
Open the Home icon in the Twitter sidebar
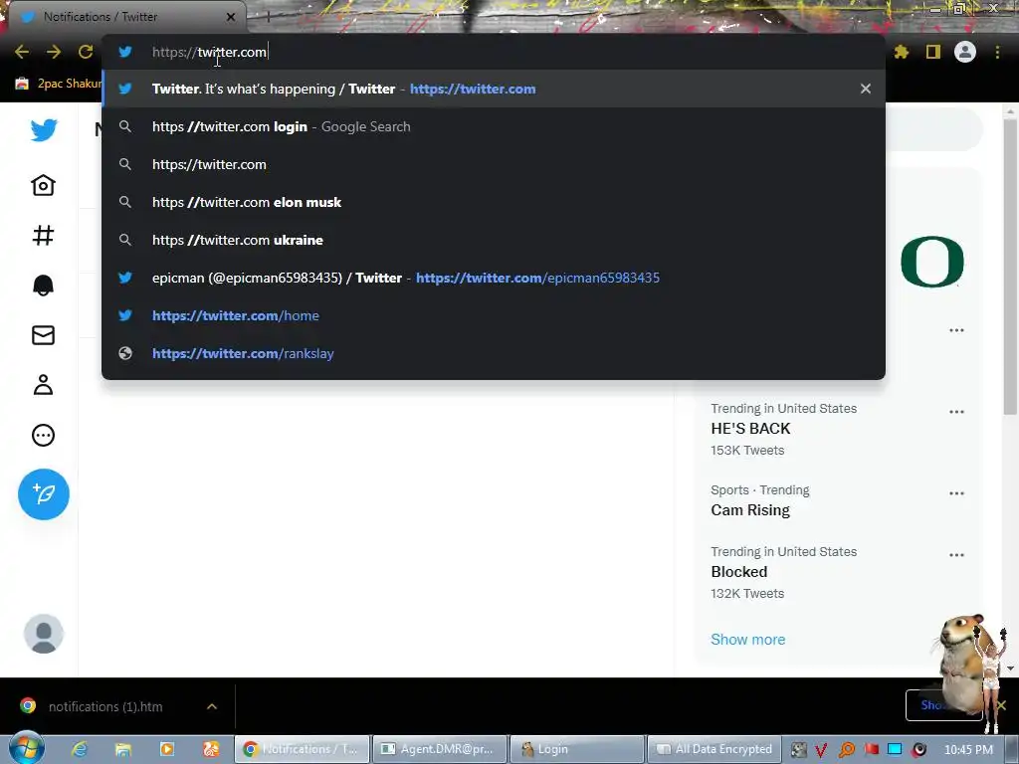coord(43,185)
